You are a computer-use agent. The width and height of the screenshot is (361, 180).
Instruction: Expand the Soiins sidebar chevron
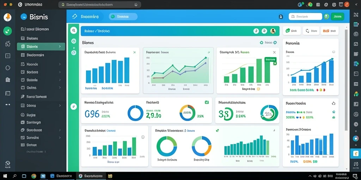[x=60, y=88]
